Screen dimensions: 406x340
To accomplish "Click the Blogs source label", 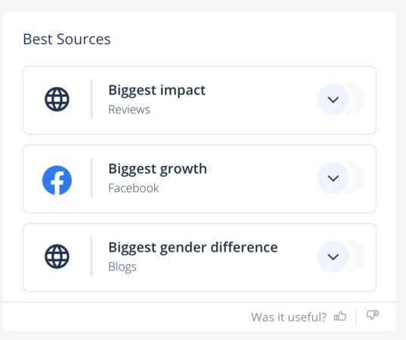I will click(x=122, y=267).
